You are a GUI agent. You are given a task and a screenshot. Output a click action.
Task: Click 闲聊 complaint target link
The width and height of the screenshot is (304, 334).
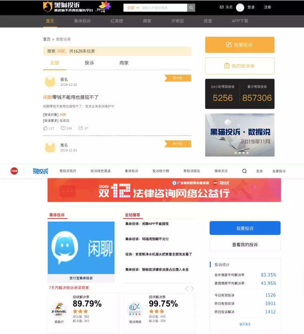point(63,115)
